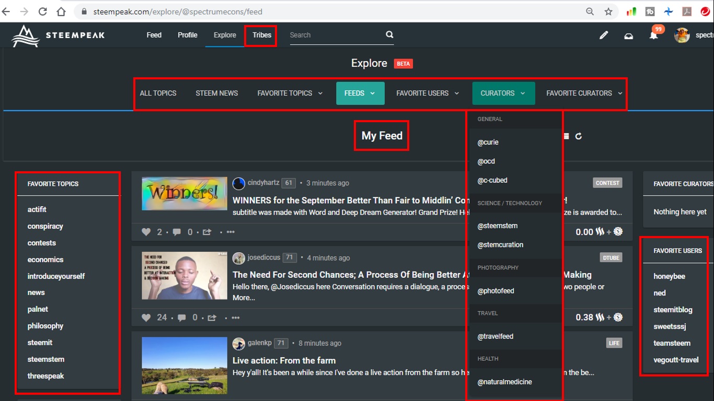Open comments icon on the cindyhartz post
This screenshot has height=401, width=714.
tap(177, 232)
